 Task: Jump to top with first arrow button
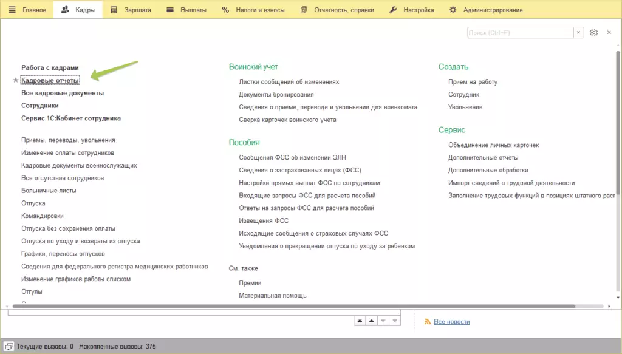(360, 321)
